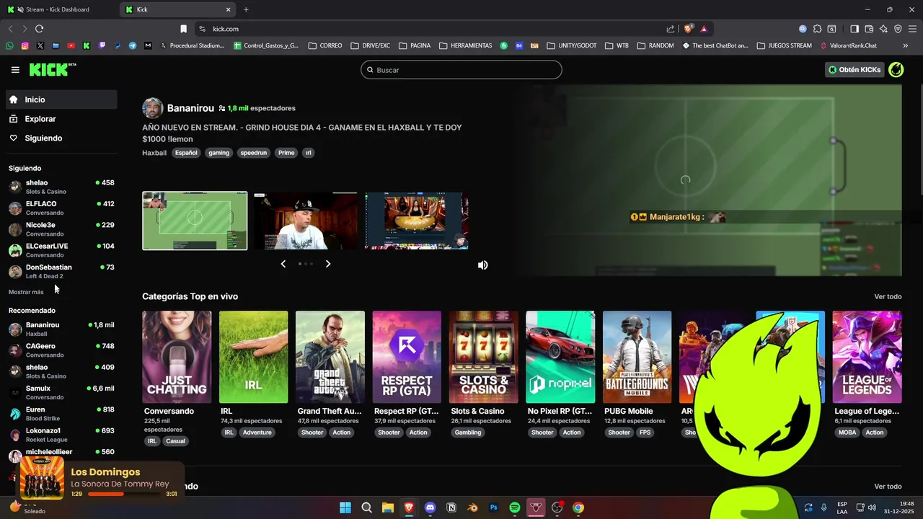
Task: Bookmark this page icon
Action: (183, 29)
